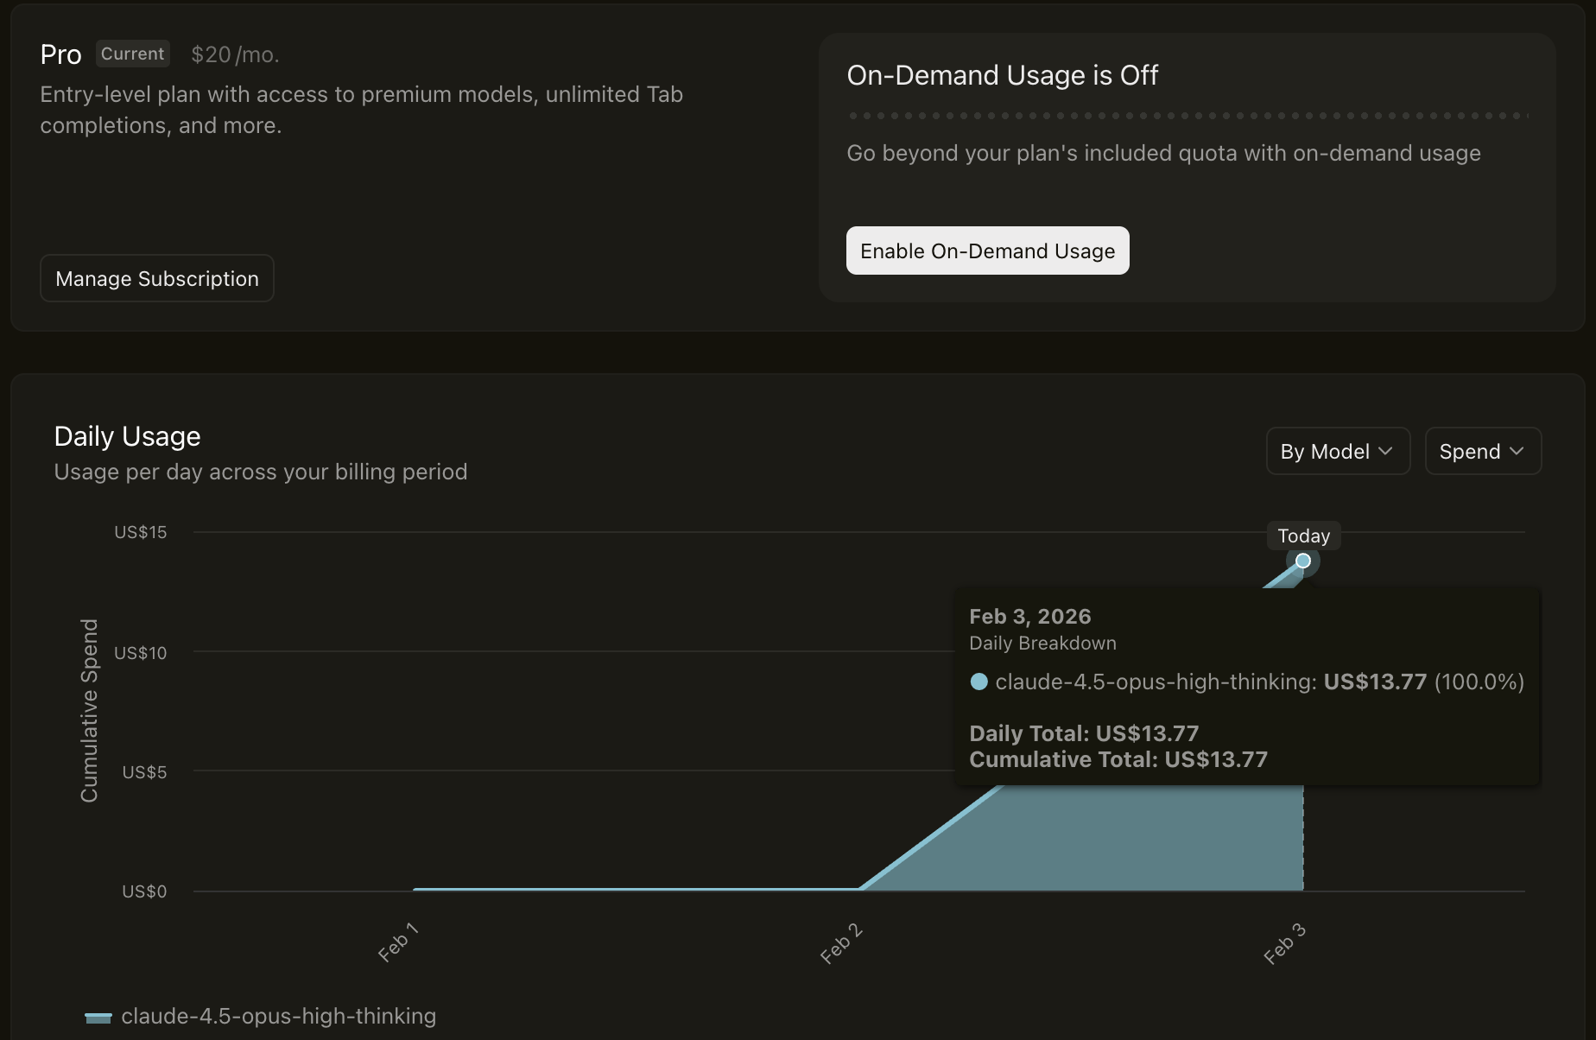Click the Daily Usage heading
This screenshot has height=1040, width=1596.
(x=127, y=436)
